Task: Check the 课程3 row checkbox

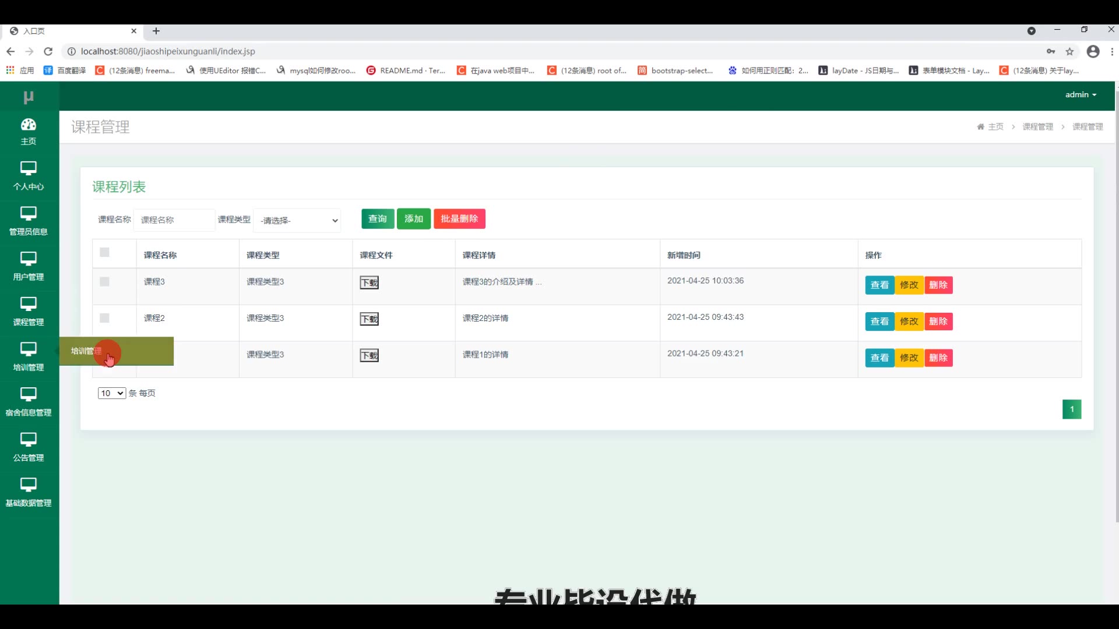Action: (x=104, y=282)
